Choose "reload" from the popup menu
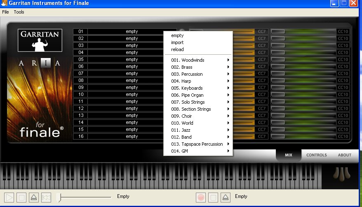This screenshot has height=207, width=362. [177, 49]
